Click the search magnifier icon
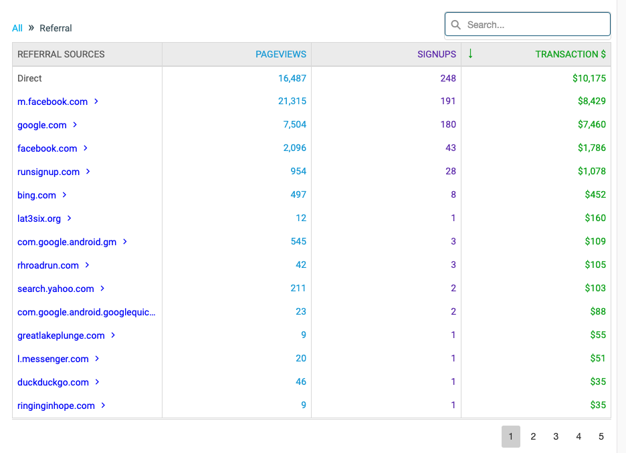The height and width of the screenshot is (453, 626). click(455, 25)
